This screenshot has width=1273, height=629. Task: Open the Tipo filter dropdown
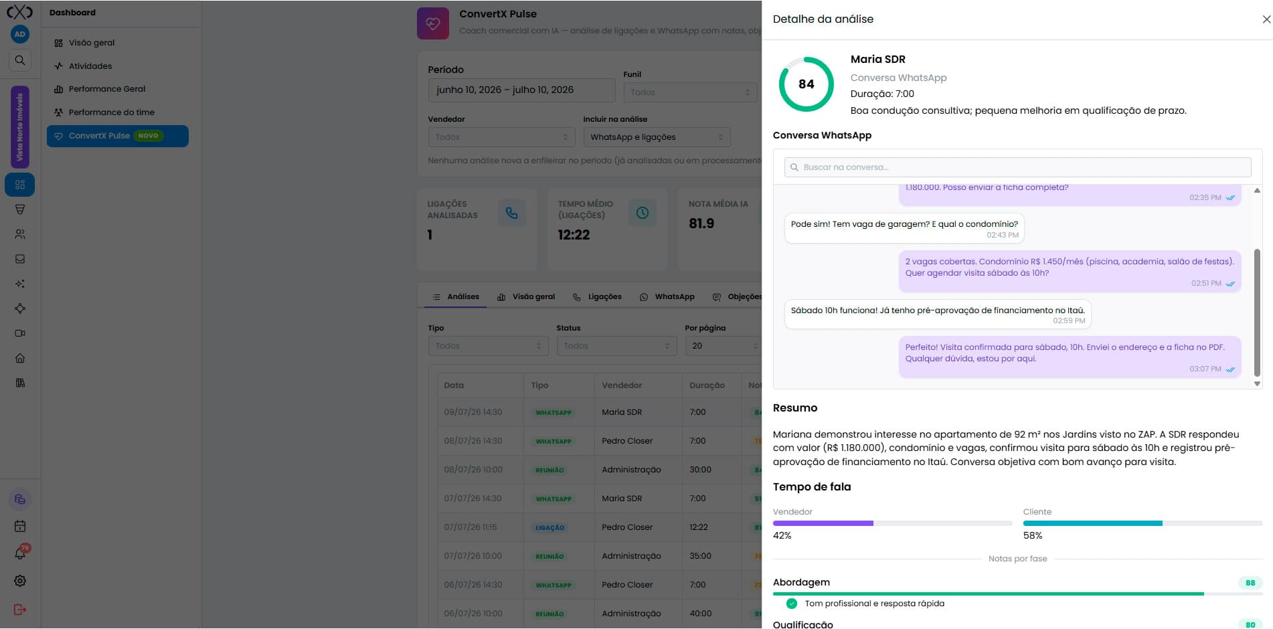pos(488,346)
